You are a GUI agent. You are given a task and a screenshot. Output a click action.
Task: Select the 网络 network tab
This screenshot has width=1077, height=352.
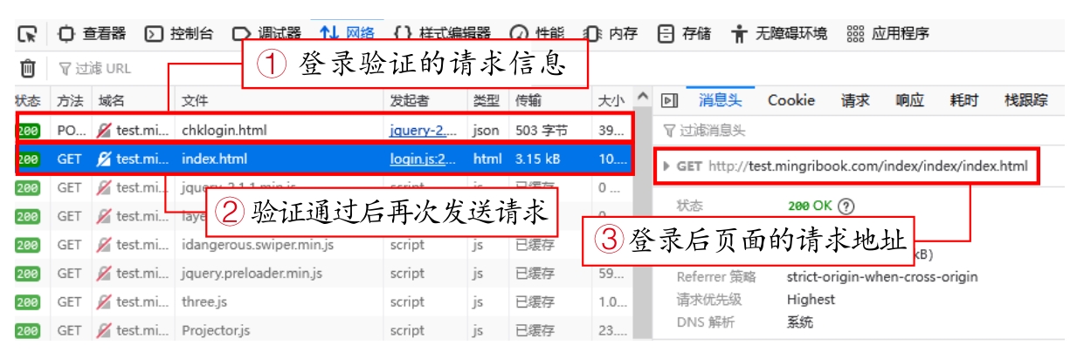(347, 33)
